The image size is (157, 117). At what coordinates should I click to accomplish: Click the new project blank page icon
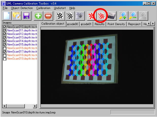click(7, 16)
